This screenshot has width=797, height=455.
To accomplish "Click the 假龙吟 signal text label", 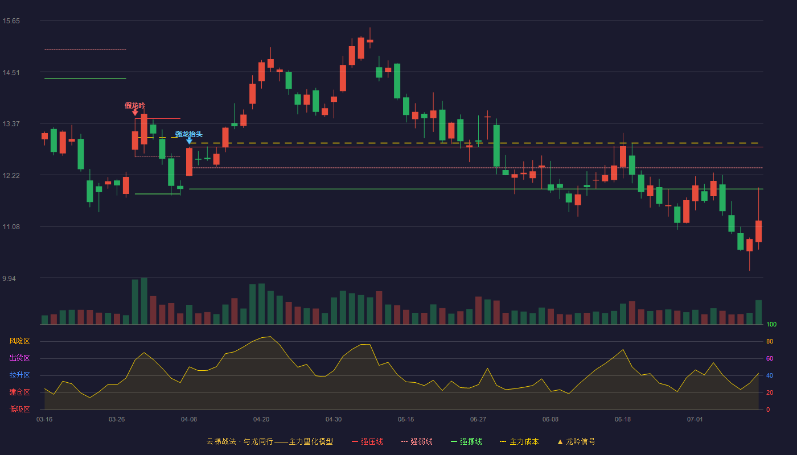I will 135,105.
